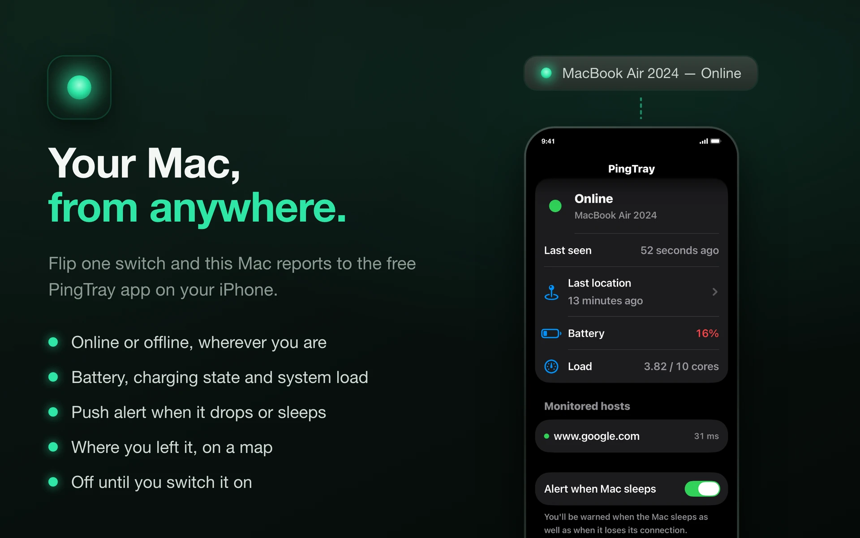The width and height of the screenshot is (860, 538).
Task: Click the Battery label in phone
Action: 586,334
